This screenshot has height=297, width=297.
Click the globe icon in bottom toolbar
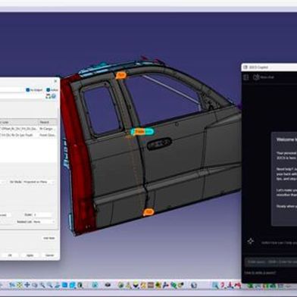click(194, 286)
